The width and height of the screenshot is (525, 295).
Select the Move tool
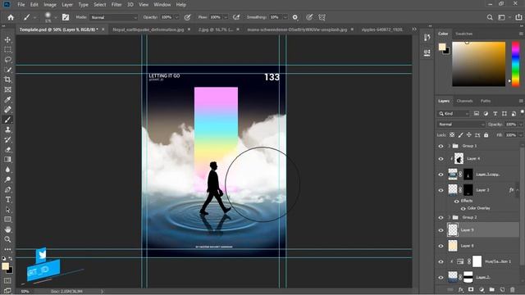[7, 39]
